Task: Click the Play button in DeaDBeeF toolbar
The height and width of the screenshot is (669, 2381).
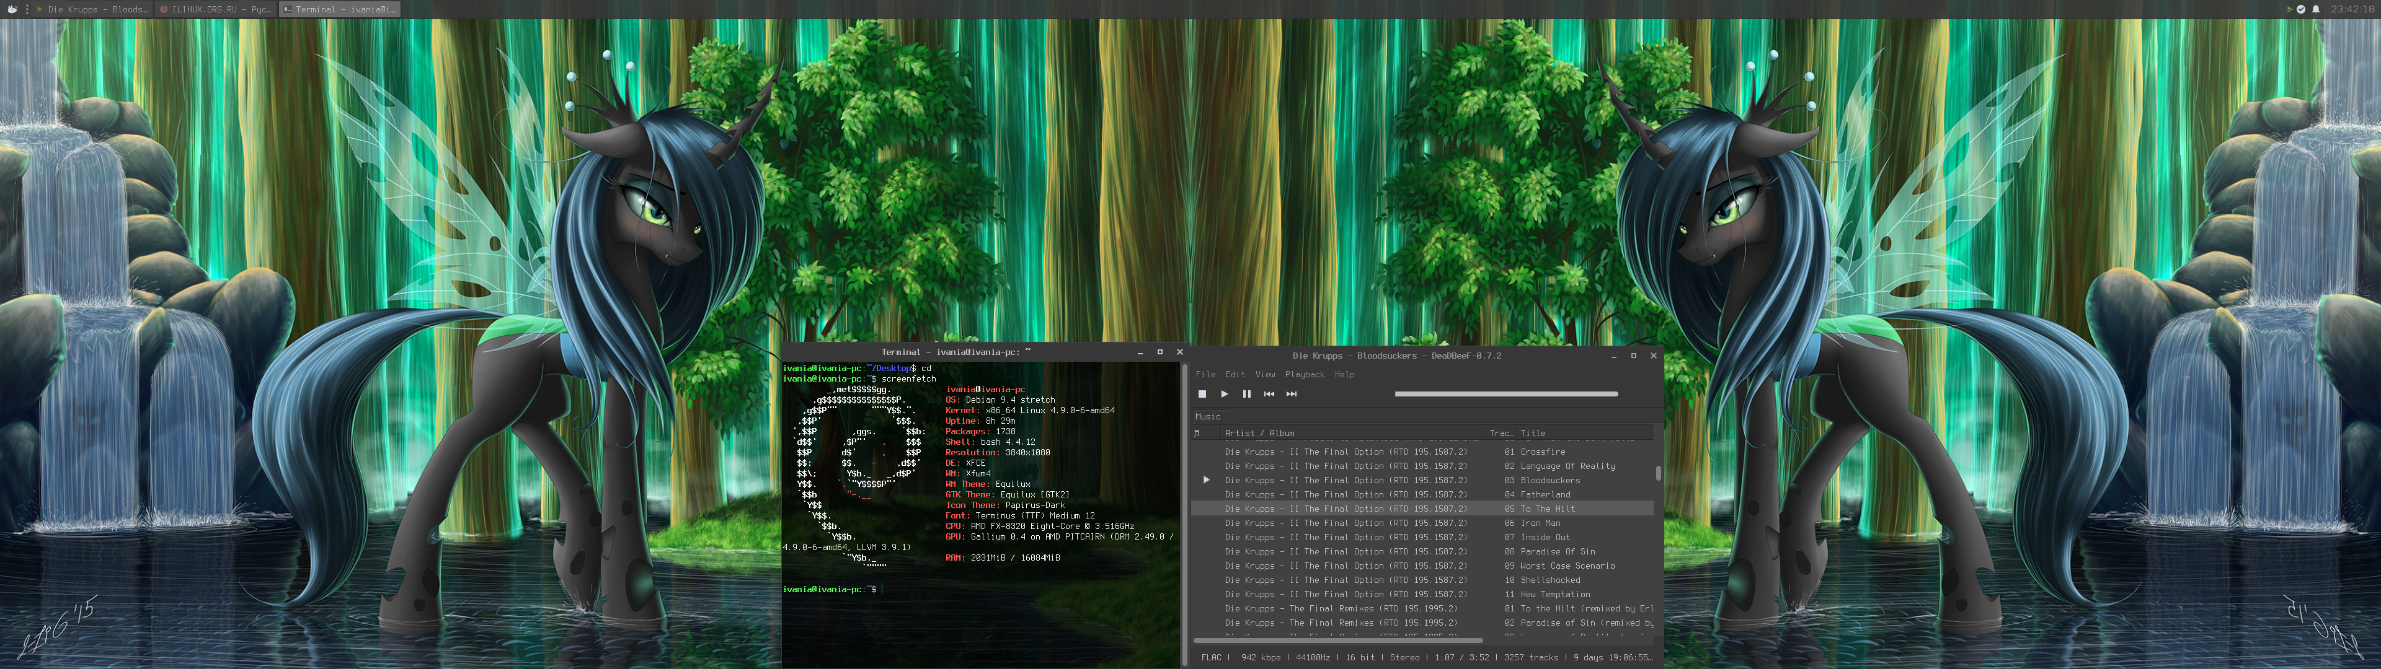Action: click(1224, 393)
